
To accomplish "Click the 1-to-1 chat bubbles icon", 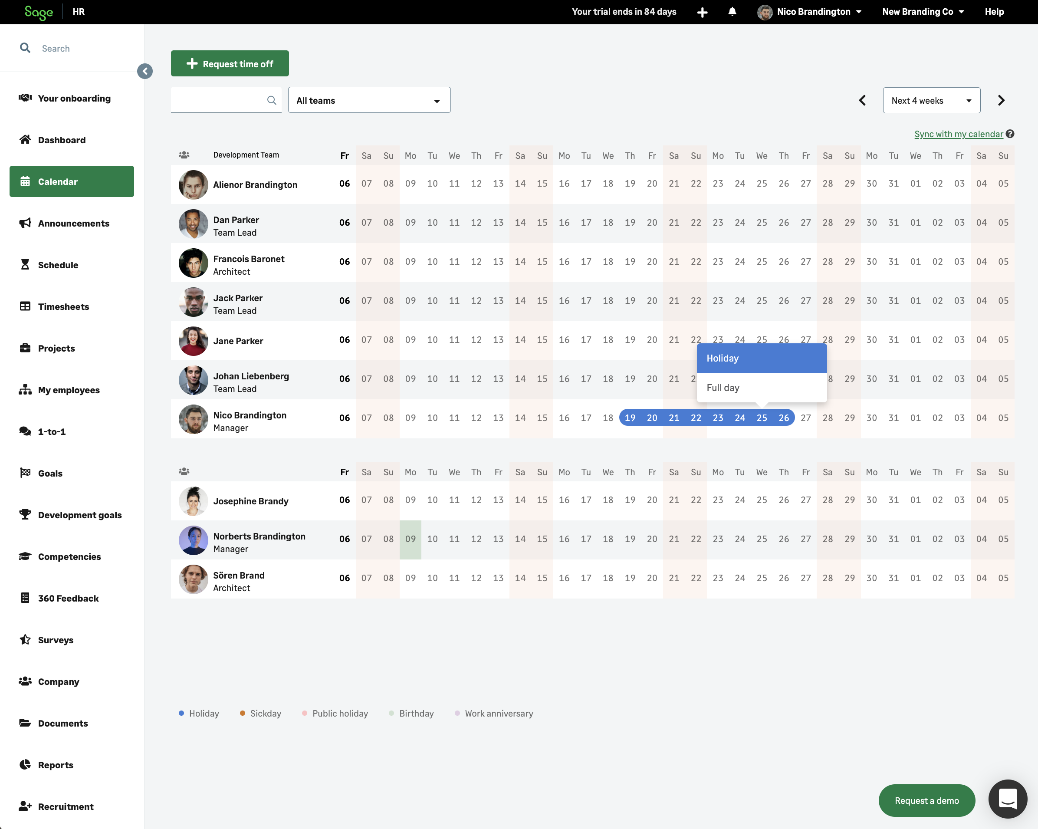I will [x=25, y=431].
